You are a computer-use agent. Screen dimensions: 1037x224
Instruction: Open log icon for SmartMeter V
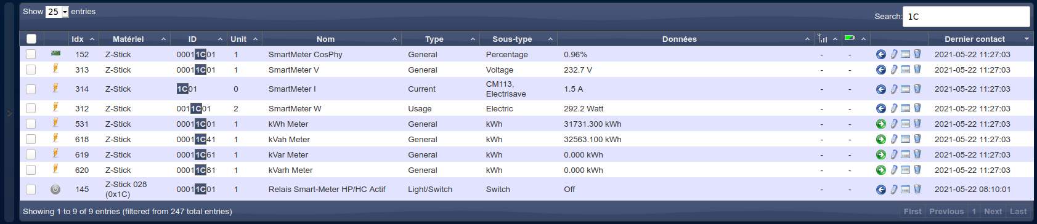point(905,70)
